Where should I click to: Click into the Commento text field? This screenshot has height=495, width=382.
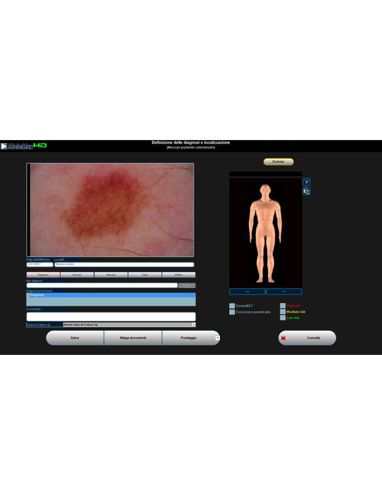coord(111,316)
